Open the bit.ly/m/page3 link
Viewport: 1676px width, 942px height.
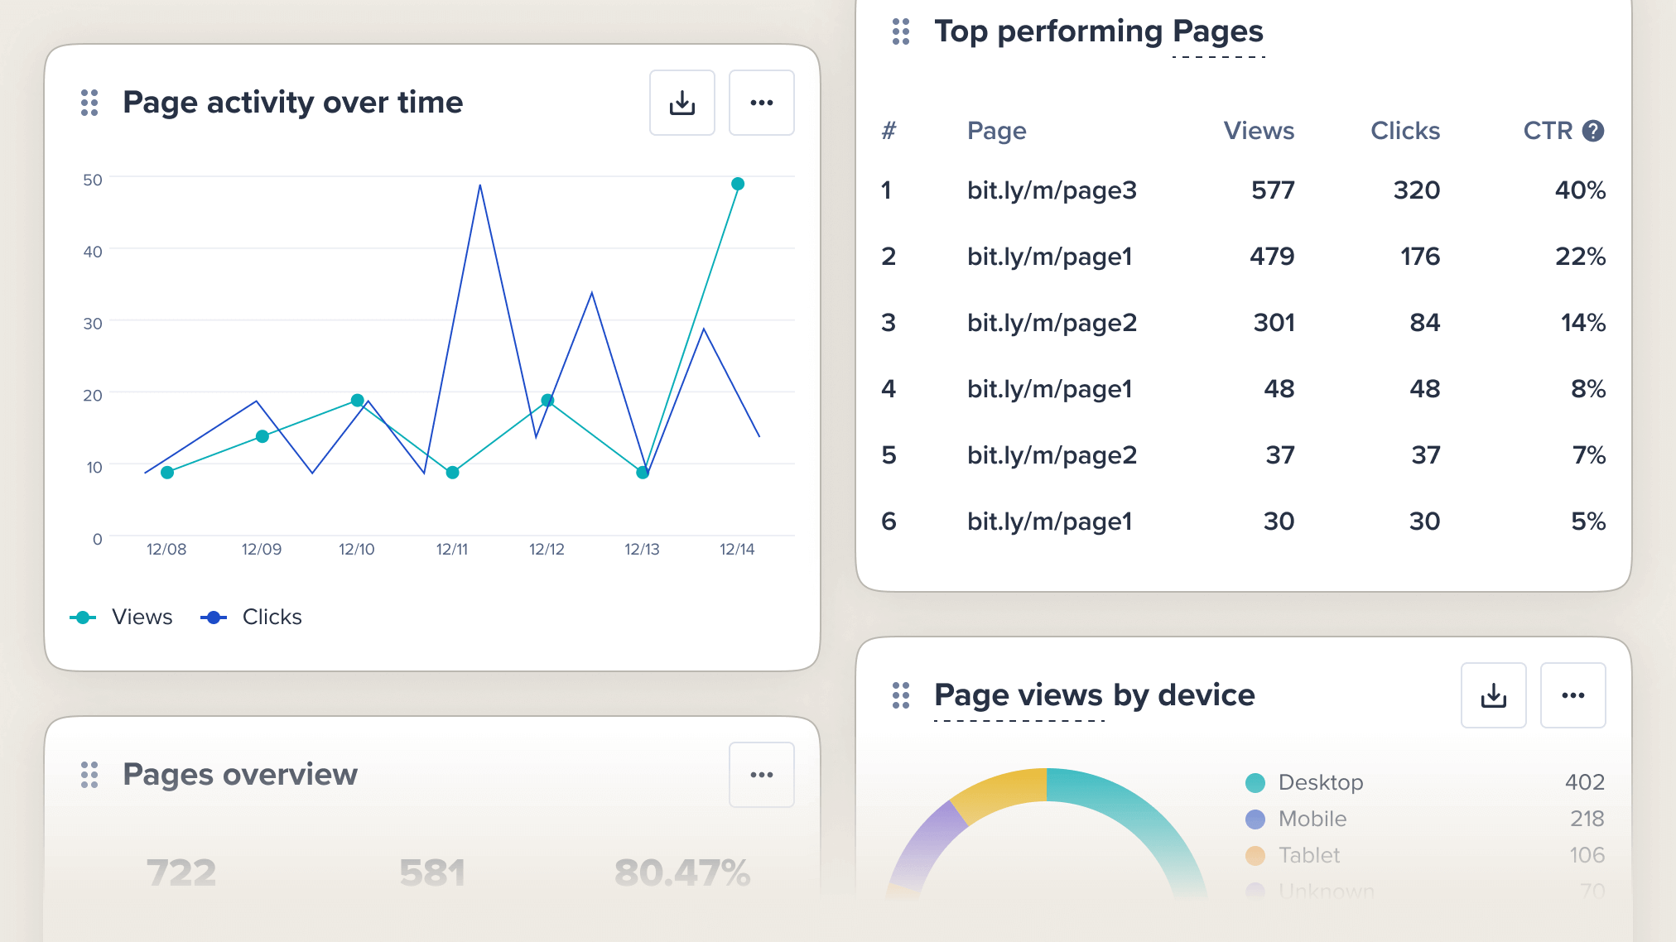click(x=1052, y=190)
